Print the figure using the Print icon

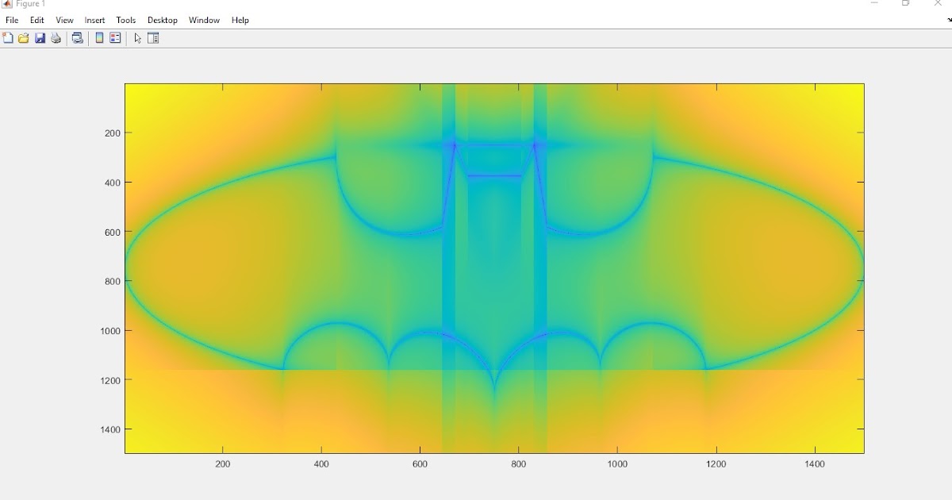(56, 37)
